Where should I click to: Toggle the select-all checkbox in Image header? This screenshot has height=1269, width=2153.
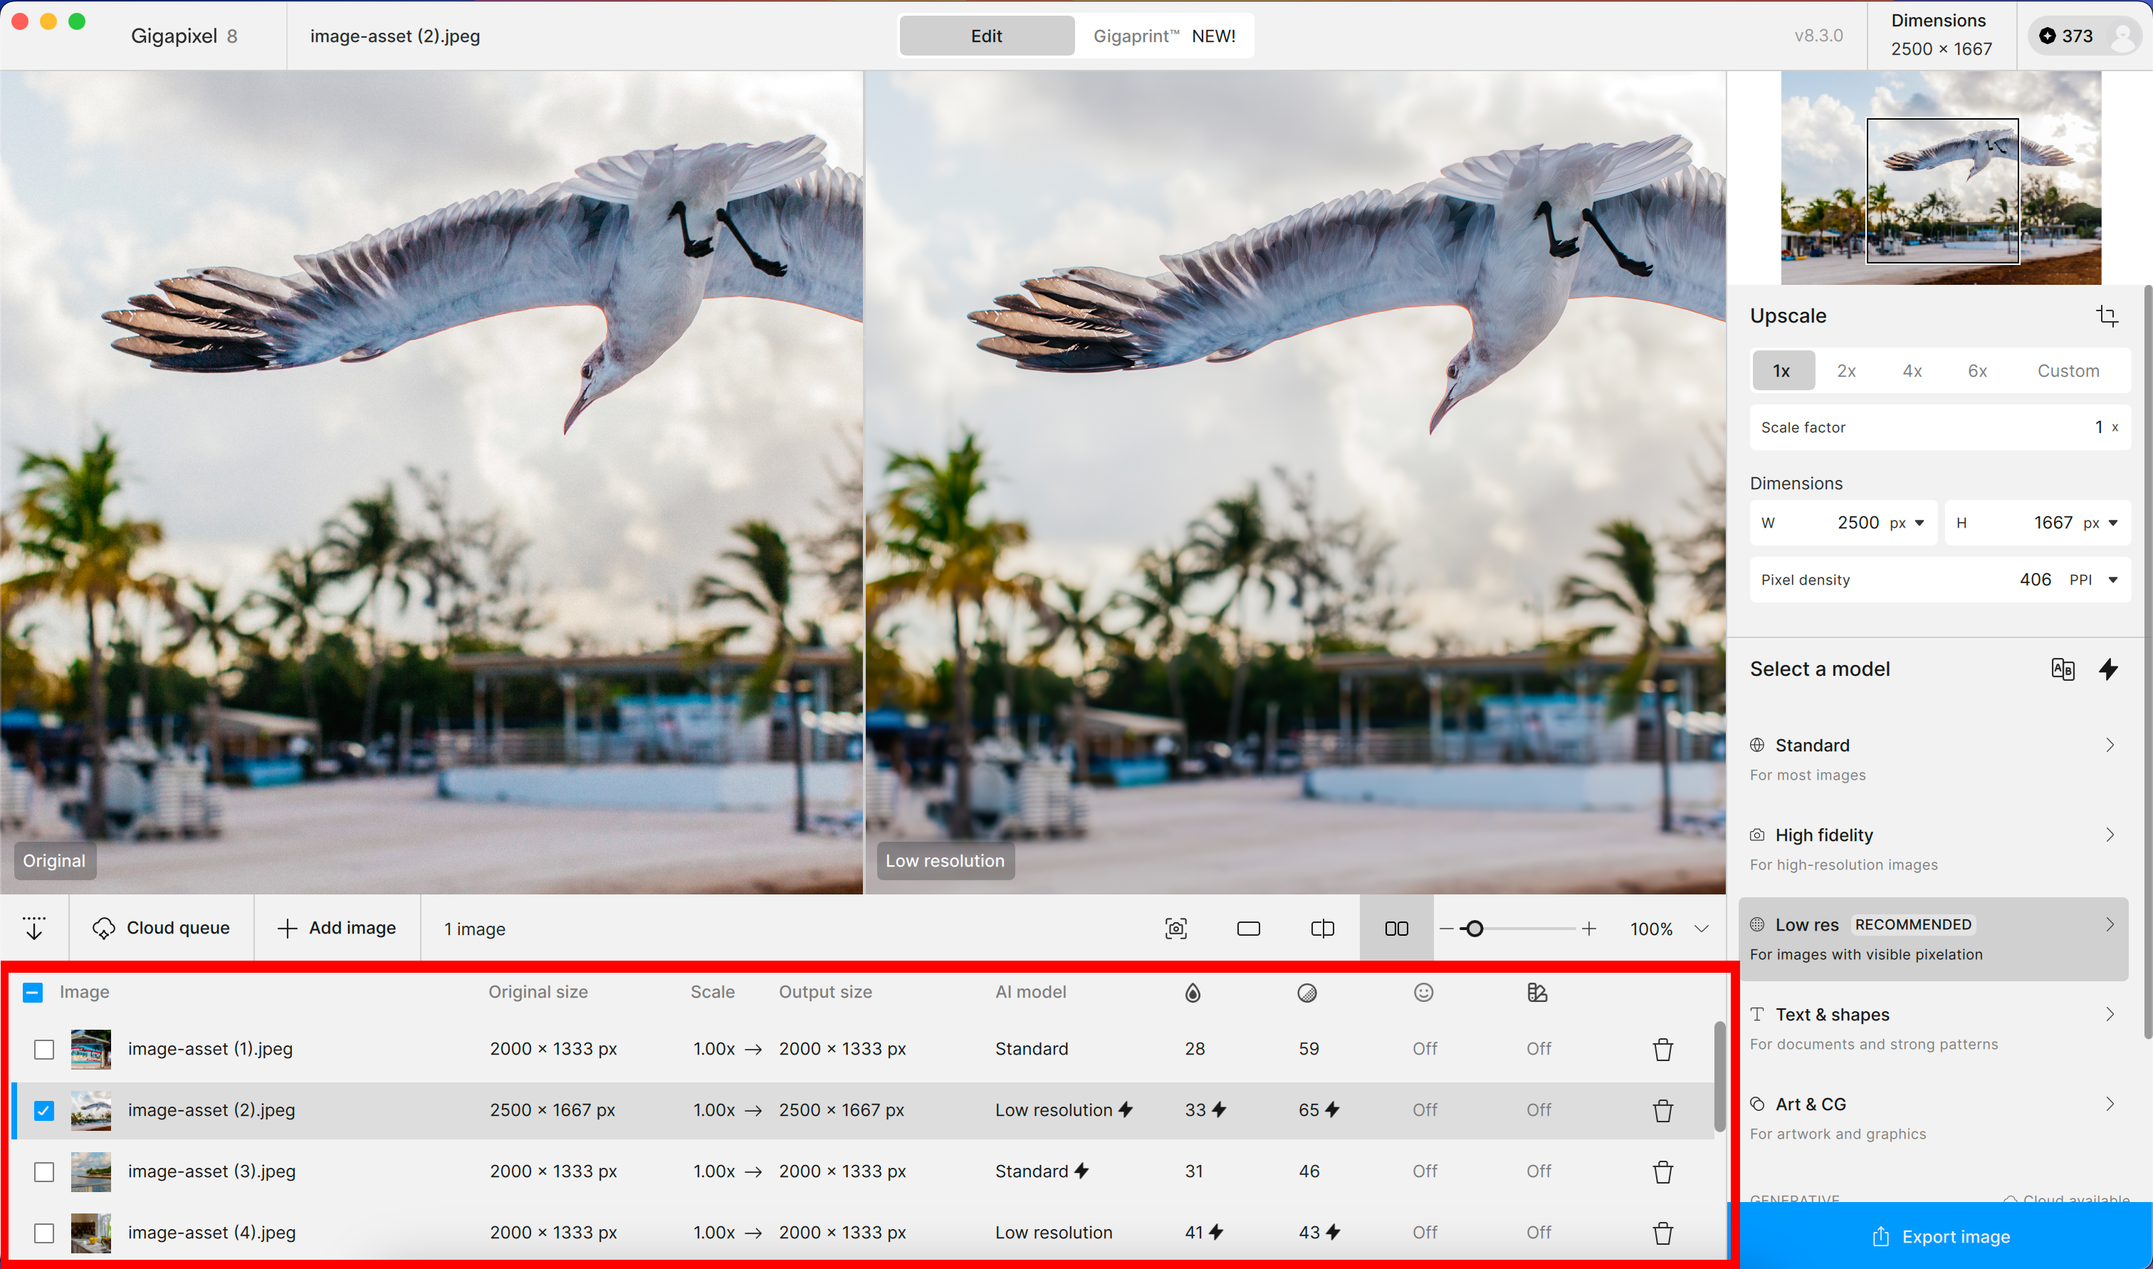tap(33, 992)
